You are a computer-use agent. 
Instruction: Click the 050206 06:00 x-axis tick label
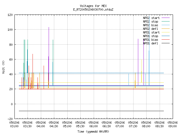[x=93, y=125]
